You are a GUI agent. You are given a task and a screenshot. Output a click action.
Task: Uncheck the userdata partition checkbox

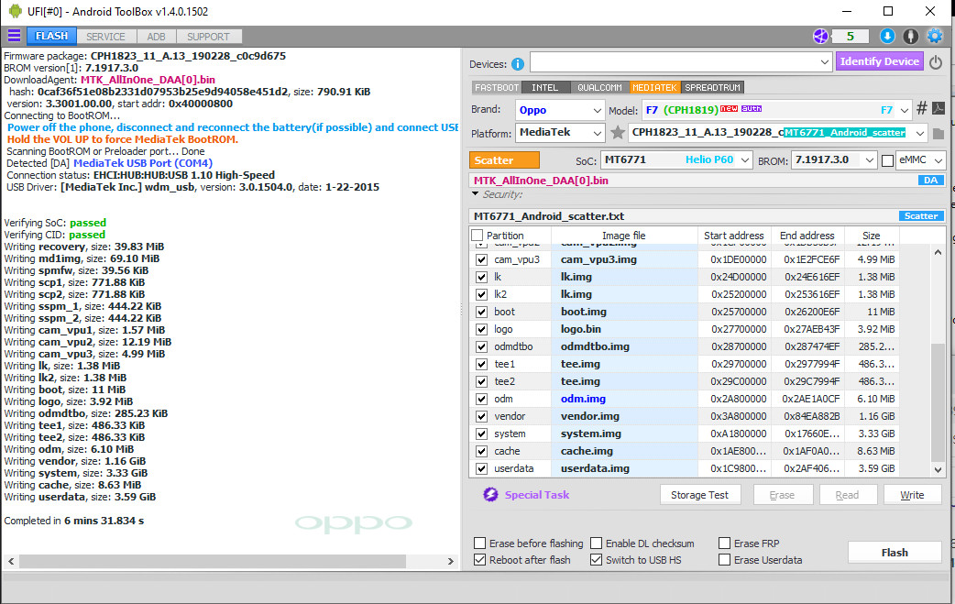(x=482, y=468)
